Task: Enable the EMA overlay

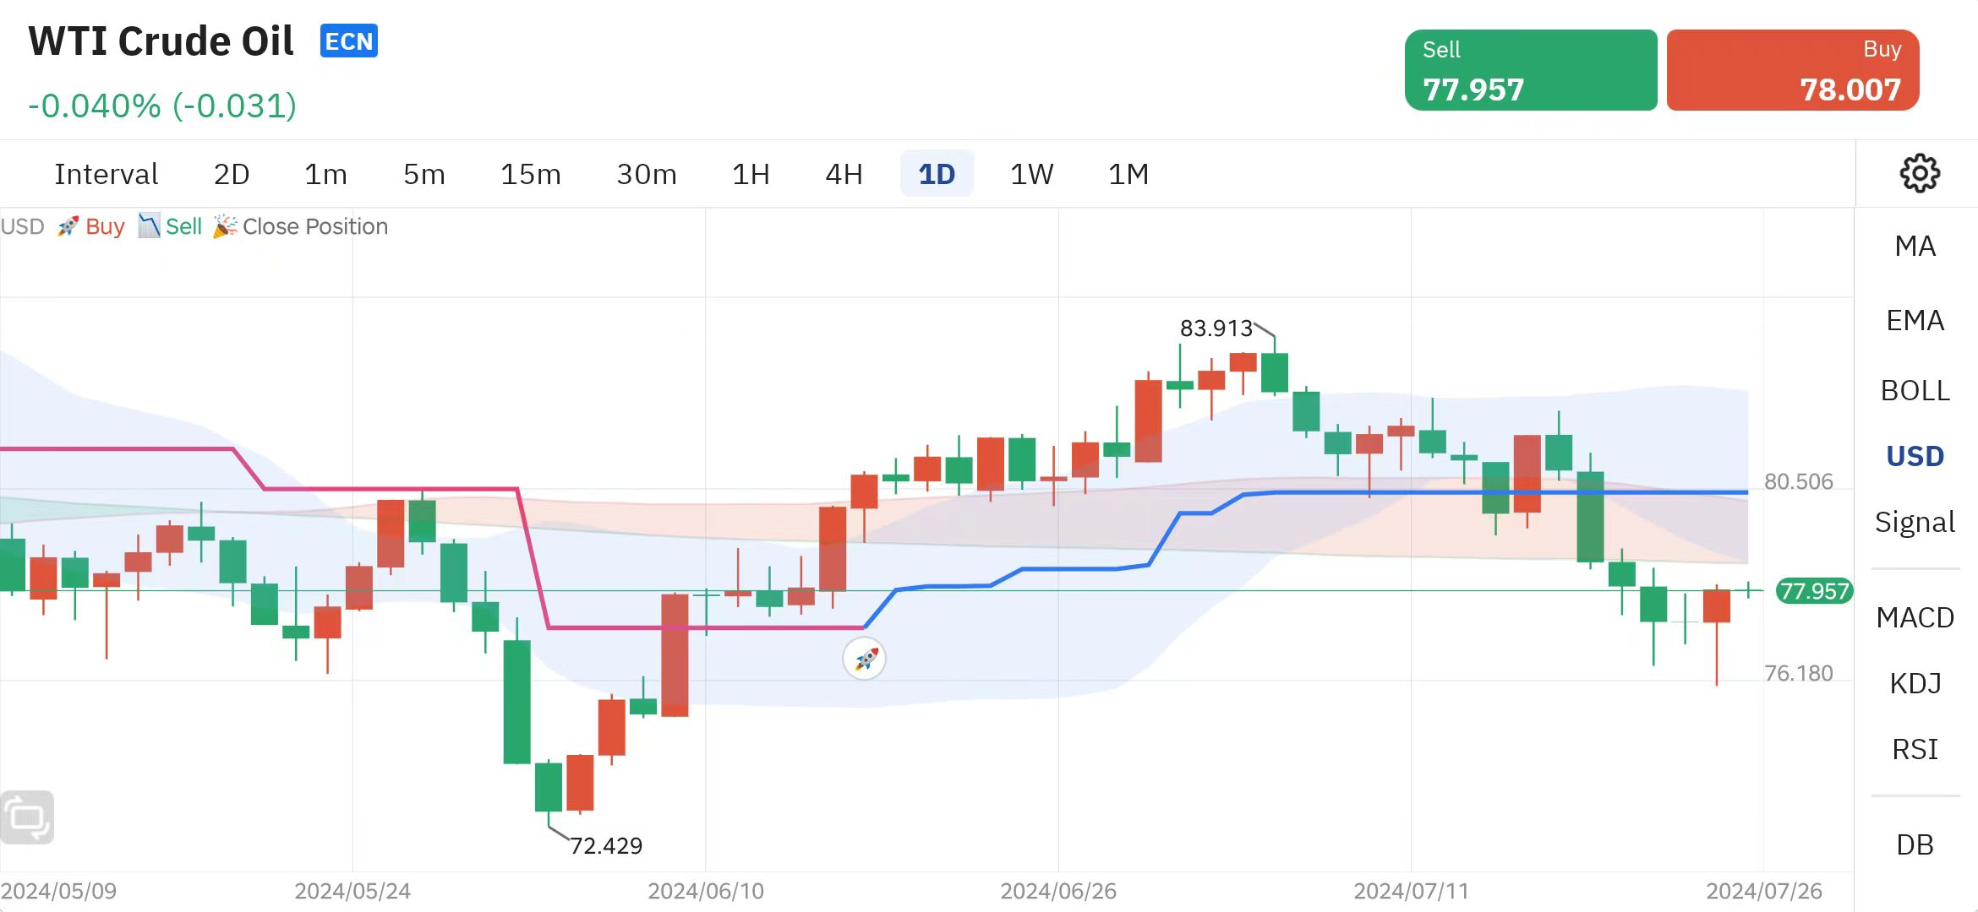Action: coord(1915,319)
